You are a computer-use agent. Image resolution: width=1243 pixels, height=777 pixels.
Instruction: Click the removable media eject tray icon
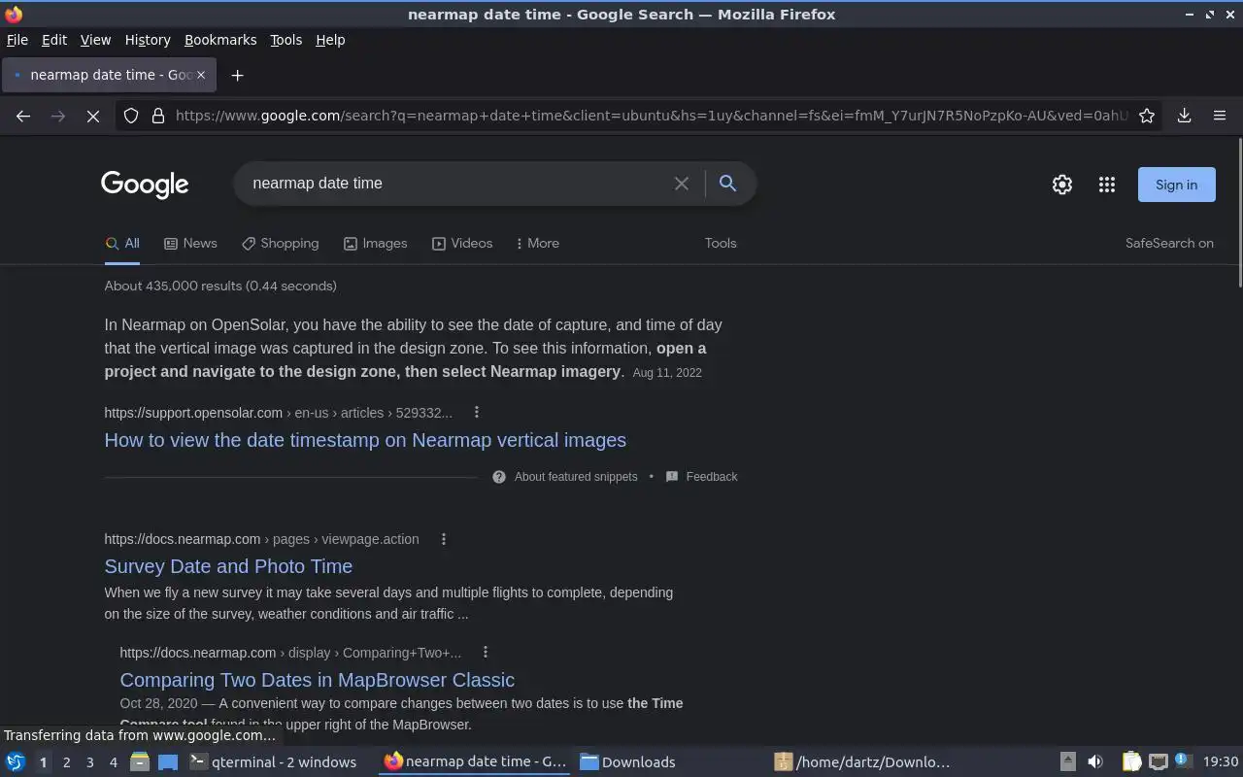point(1067,762)
